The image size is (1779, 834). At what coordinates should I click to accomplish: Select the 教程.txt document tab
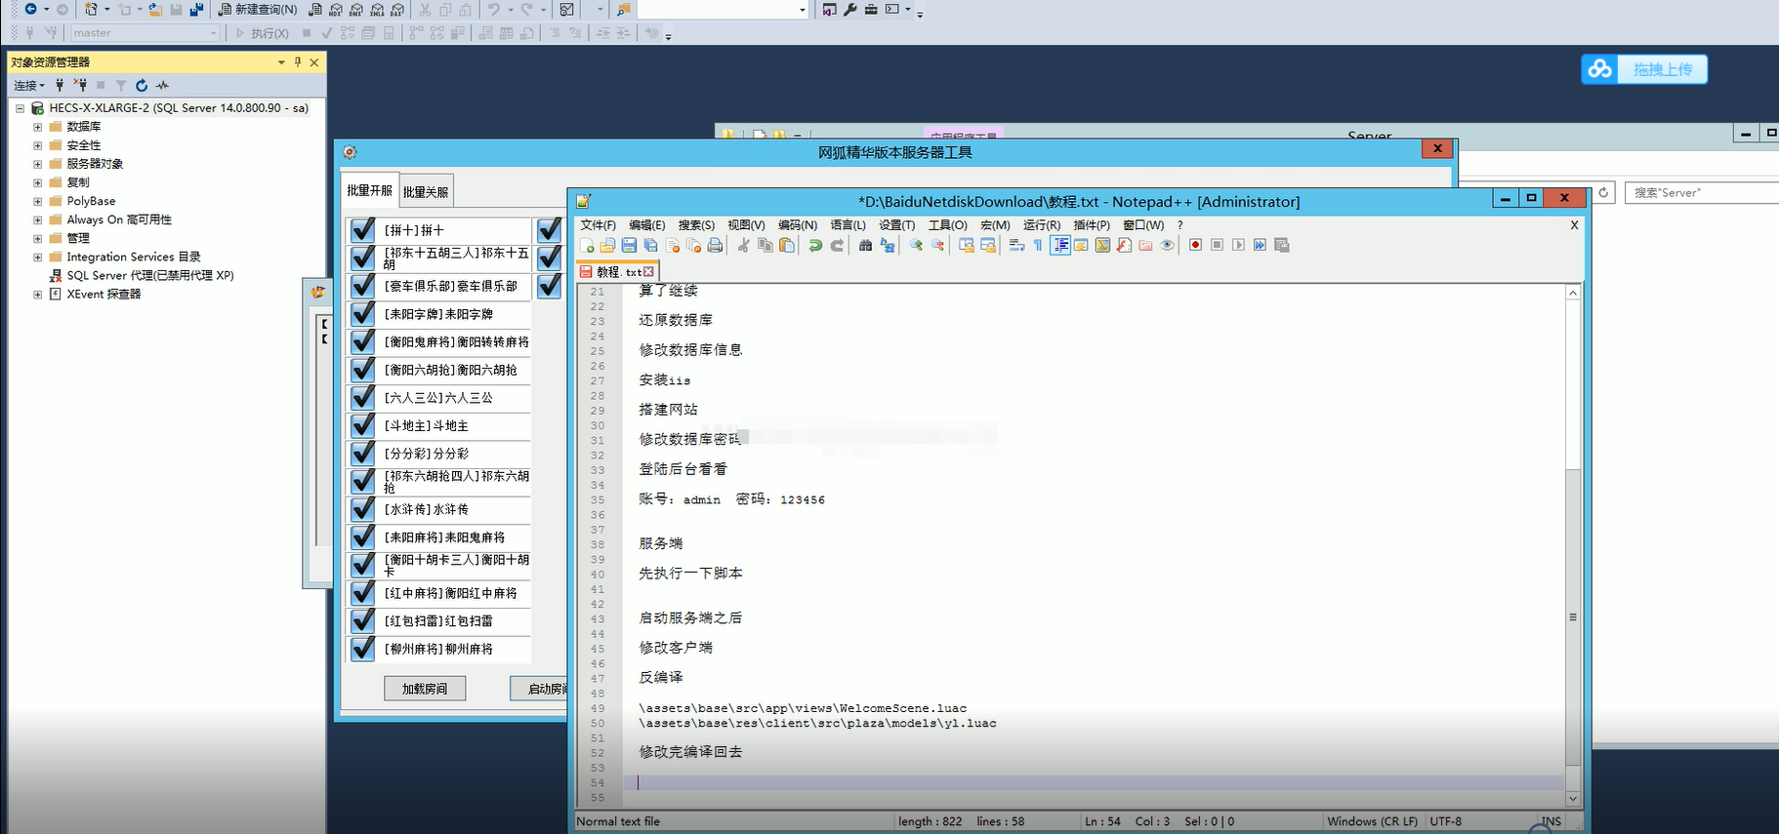tap(617, 272)
